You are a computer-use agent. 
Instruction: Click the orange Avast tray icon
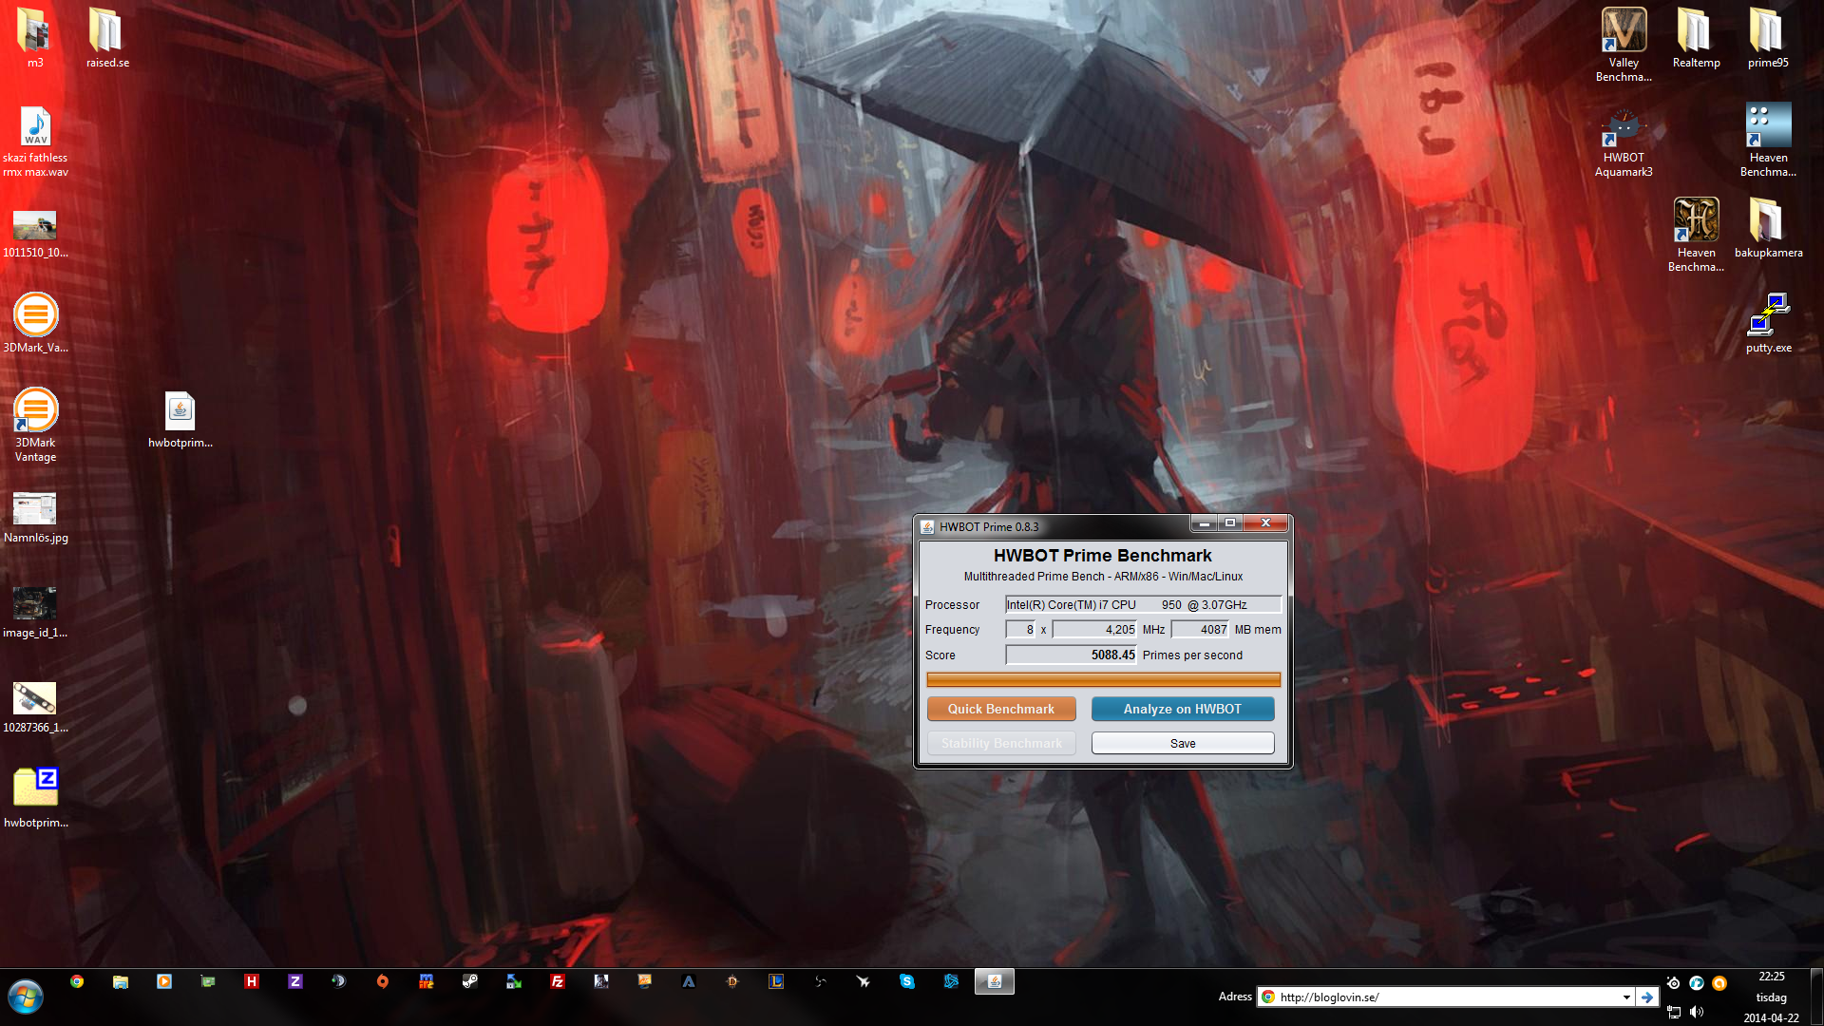[1719, 983]
